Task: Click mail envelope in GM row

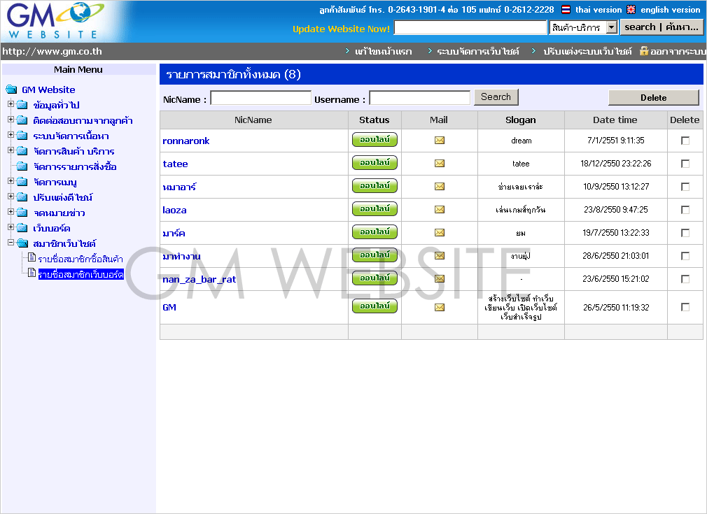Action: point(439,307)
